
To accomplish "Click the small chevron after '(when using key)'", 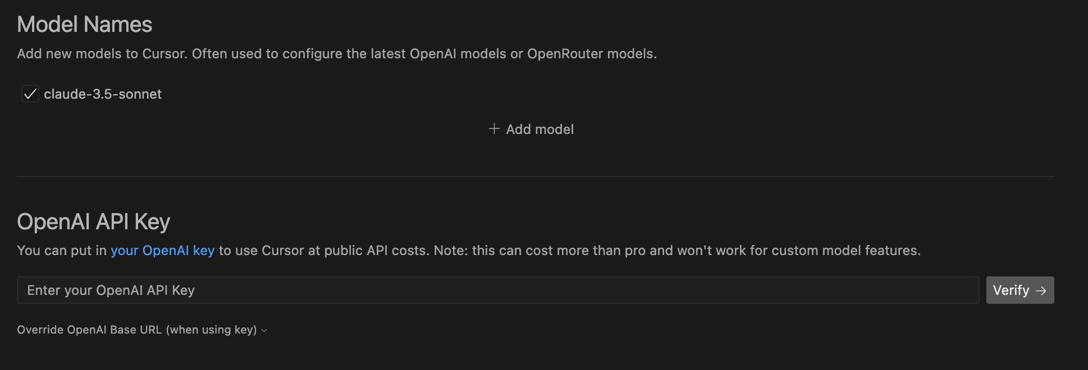I will coord(264,331).
